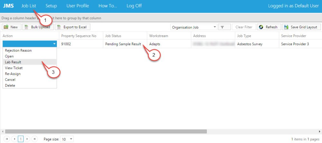The width and height of the screenshot is (322, 143).
Task: Select Open from the action list
Action: (30, 56)
